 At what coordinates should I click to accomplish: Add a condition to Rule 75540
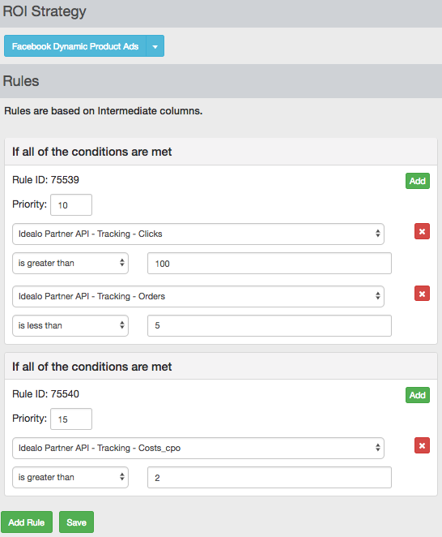pyautogui.click(x=418, y=395)
